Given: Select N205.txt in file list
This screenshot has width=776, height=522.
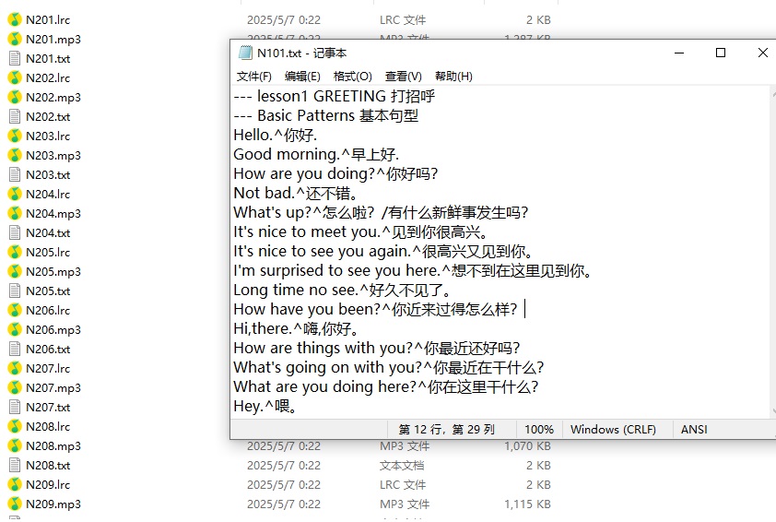Looking at the screenshot, I should point(48,291).
